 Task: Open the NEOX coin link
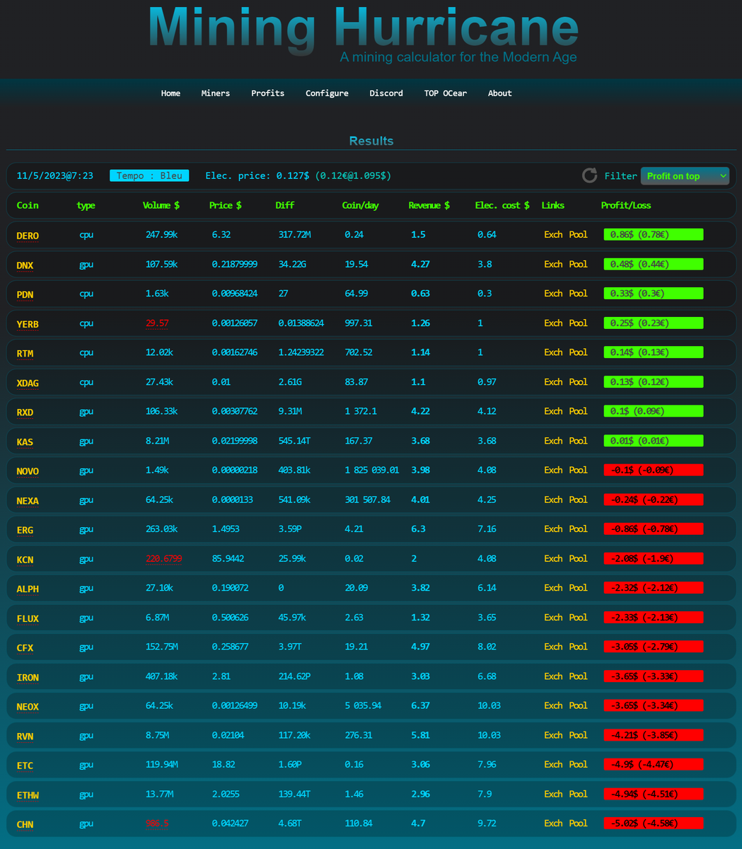[28, 707]
